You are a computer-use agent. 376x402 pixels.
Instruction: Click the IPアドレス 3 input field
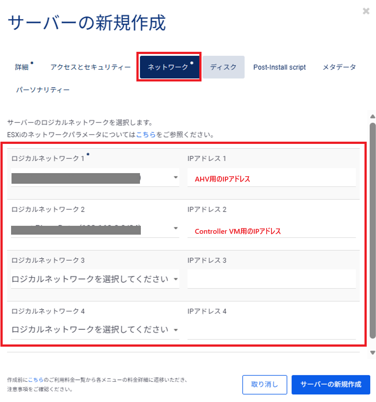pyautogui.click(x=271, y=280)
